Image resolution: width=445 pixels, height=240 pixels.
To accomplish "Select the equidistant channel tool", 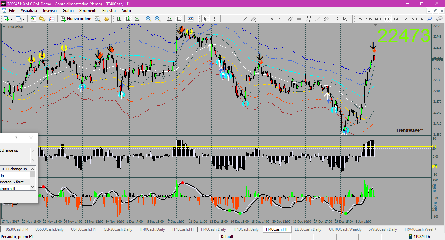I will (253, 19).
